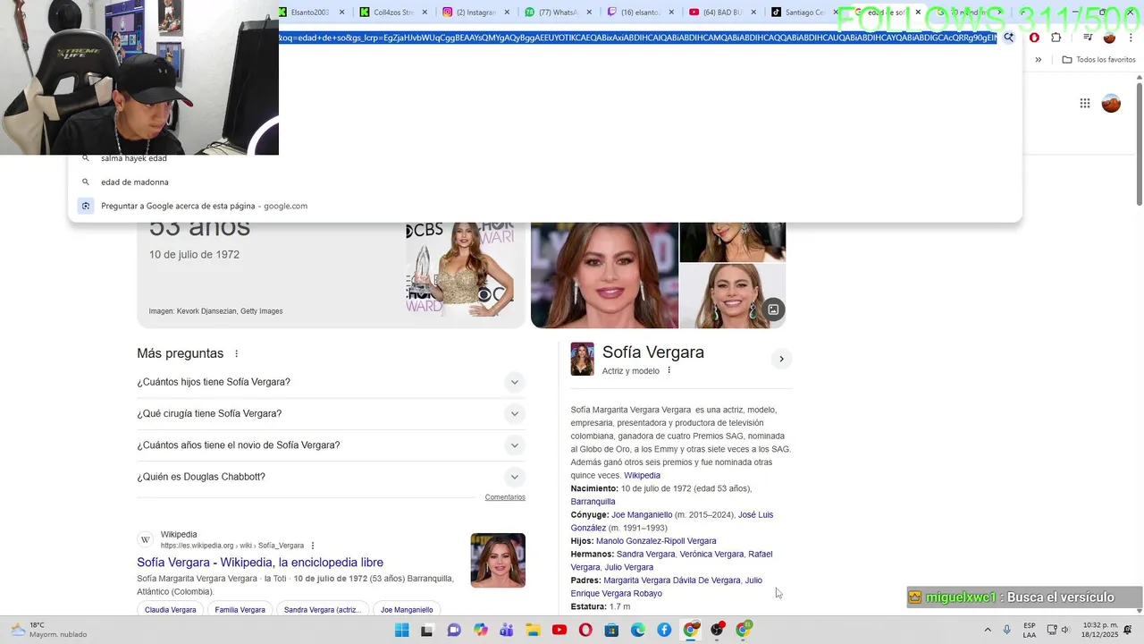The image size is (1144, 644).
Task: Open the Sofía Vergara award photo thumbnail
Action: tap(460, 270)
